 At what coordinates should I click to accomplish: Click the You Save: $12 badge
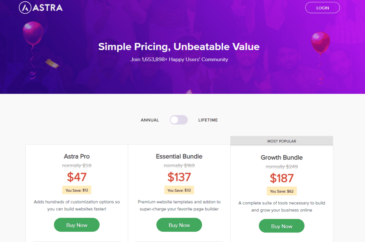click(x=77, y=190)
